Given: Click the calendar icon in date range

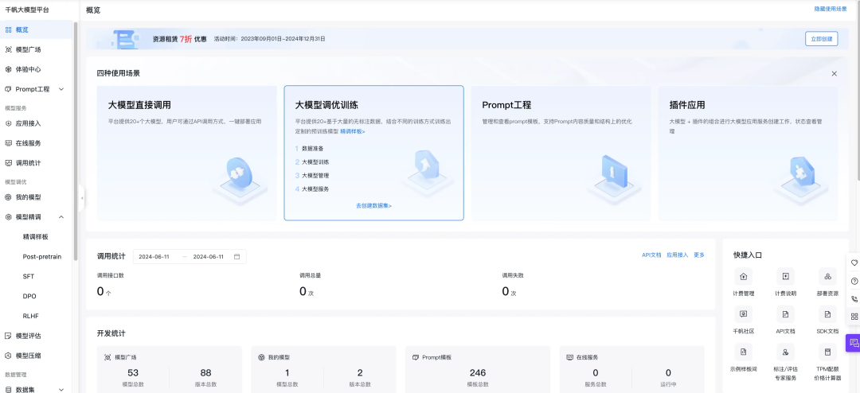Looking at the screenshot, I should 237,256.
